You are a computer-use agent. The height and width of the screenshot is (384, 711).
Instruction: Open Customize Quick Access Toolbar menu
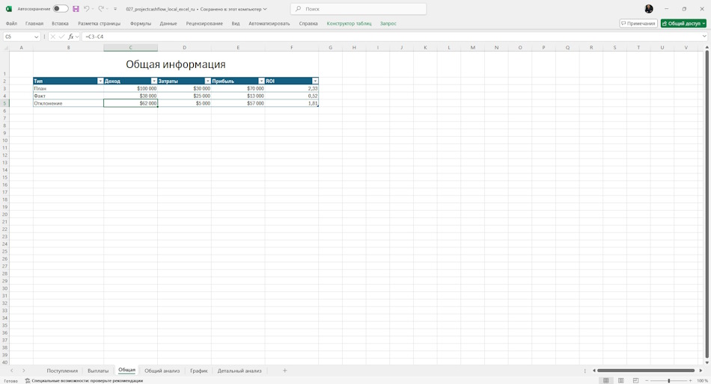115,9
